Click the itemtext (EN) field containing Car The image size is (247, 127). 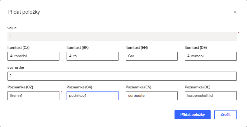coord(151,56)
